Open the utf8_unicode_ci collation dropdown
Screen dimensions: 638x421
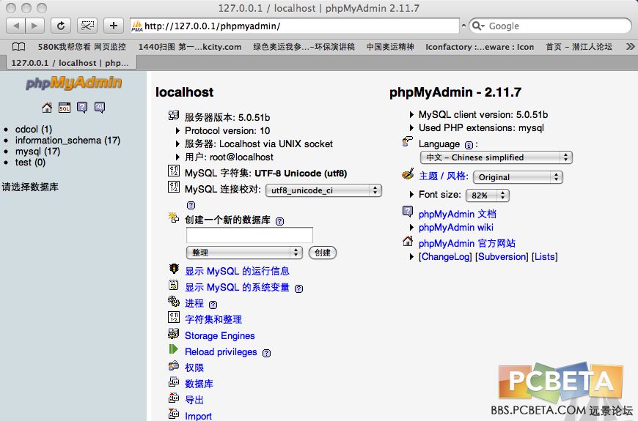(x=323, y=190)
